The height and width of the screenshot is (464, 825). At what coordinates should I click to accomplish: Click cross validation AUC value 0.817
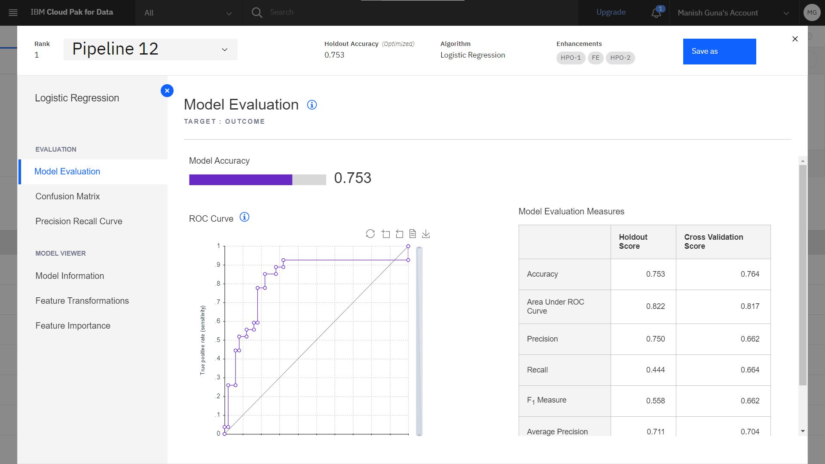pos(750,306)
